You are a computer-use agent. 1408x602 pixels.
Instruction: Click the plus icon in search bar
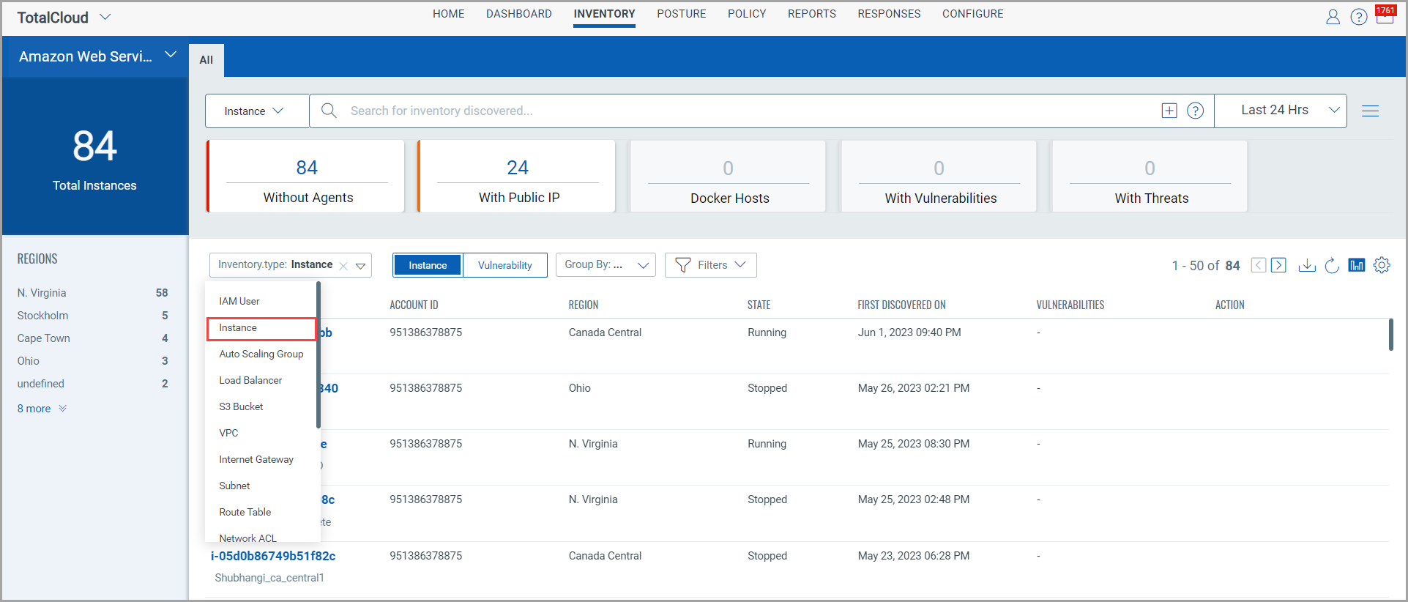1169,111
